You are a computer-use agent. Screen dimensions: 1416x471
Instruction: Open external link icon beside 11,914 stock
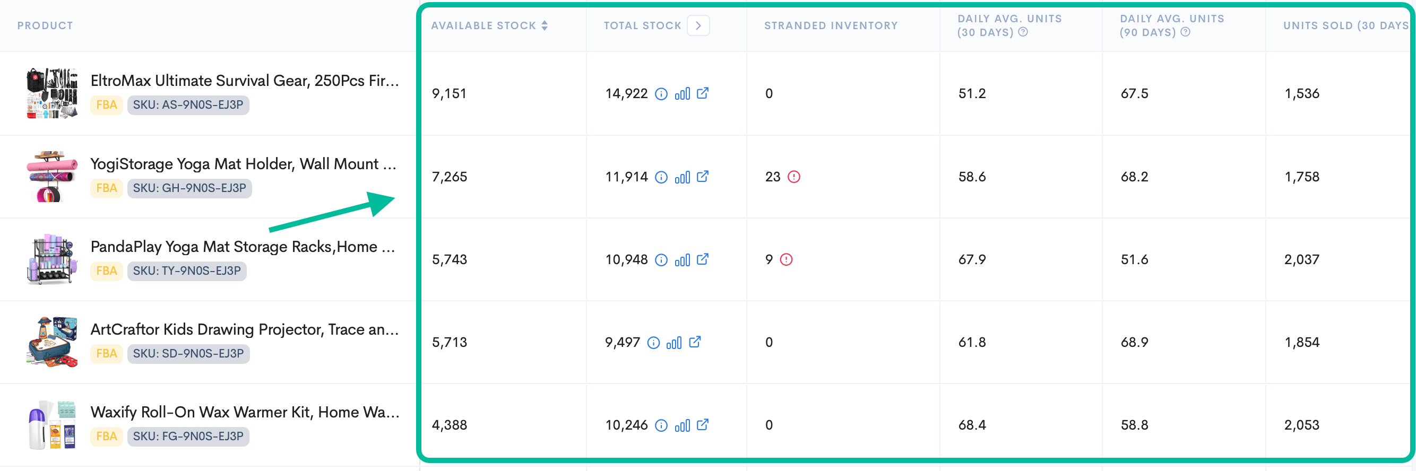pos(703,177)
